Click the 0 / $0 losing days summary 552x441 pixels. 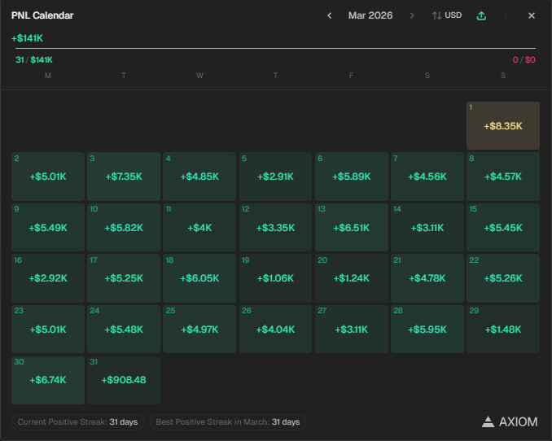524,60
